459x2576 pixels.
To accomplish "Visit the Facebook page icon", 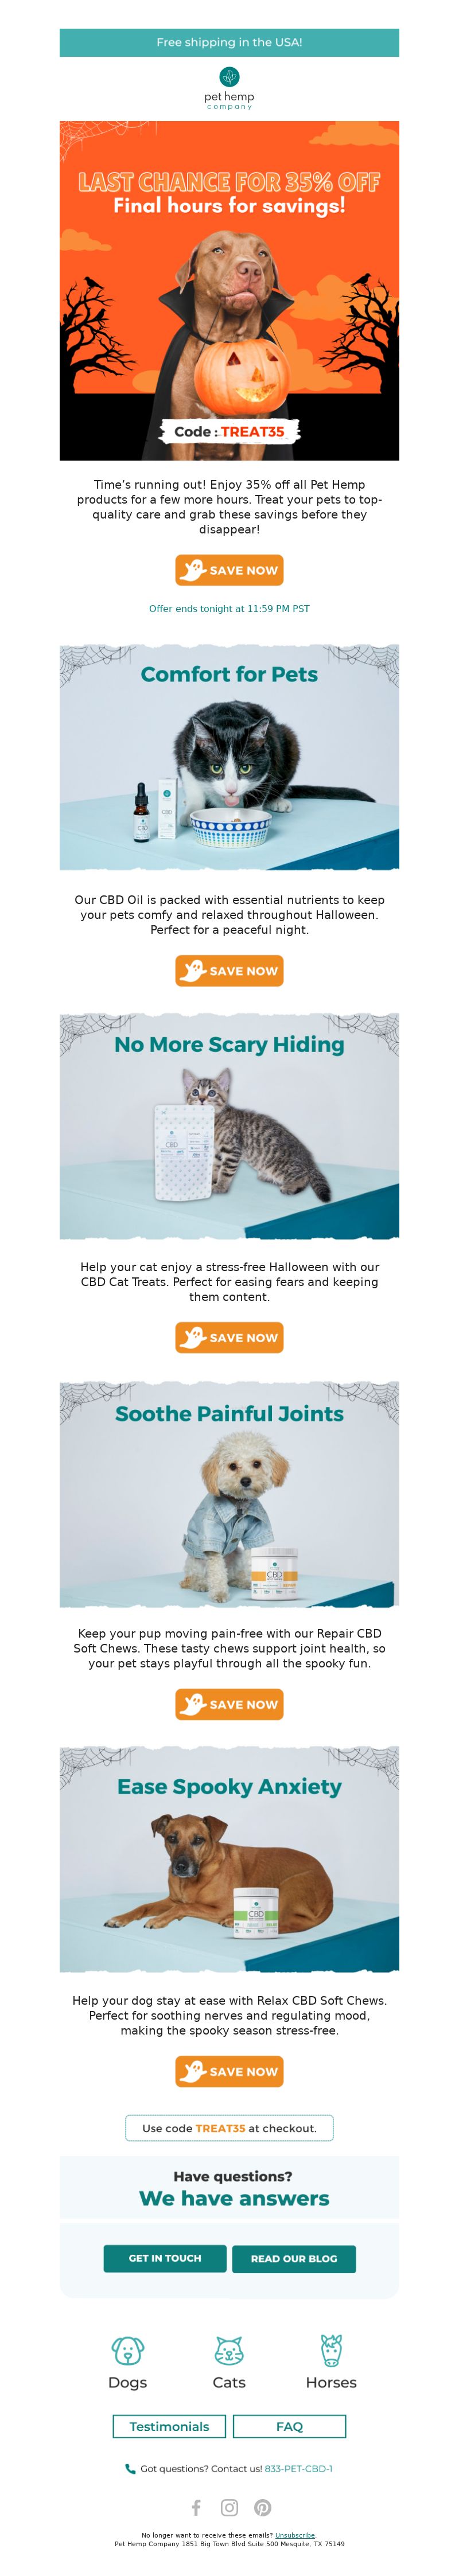I will point(196,2507).
